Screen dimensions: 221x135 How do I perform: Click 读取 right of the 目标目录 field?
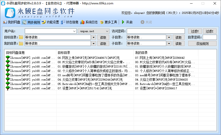pos(103,37)
